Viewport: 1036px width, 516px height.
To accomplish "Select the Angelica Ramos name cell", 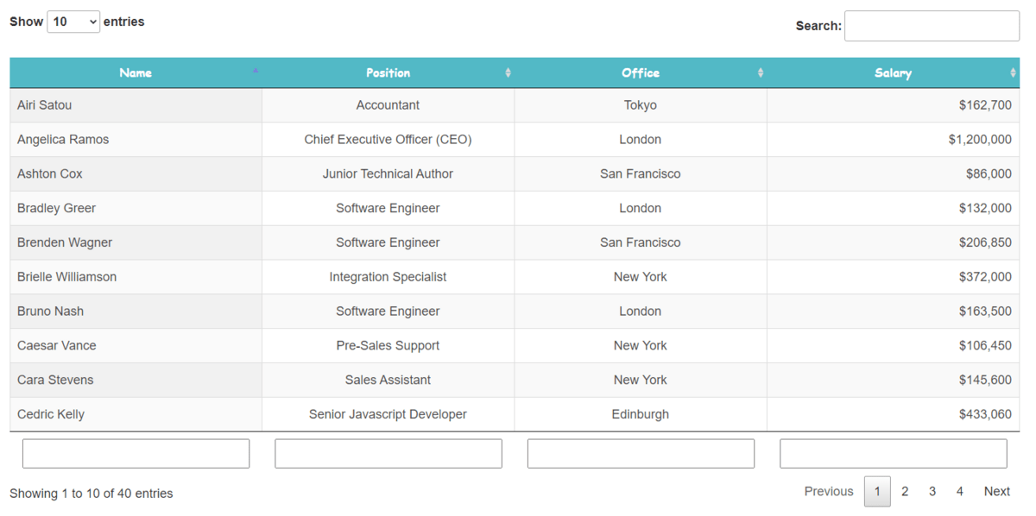I will click(x=63, y=140).
